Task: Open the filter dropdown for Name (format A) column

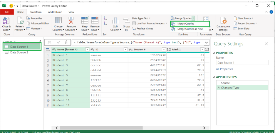Action: 87,50
